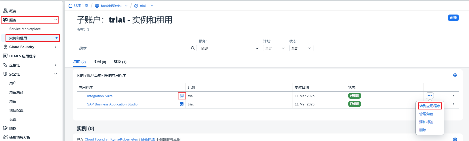Viewport: 469px width, 141px height.
Task: Open 角色集合 under 安全性
Action: pyautogui.click(x=16, y=92)
